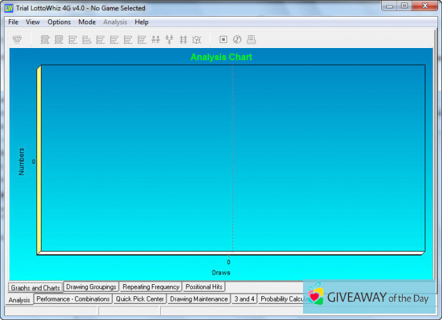Select the Repeating Frequency tab
Image resolution: width=442 pixels, height=320 pixels.
151,287
